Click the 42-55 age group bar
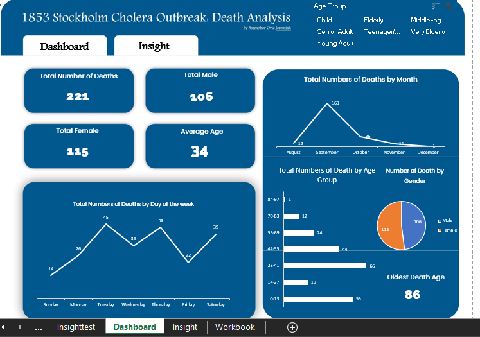480x337 pixels. [x=311, y=249]
